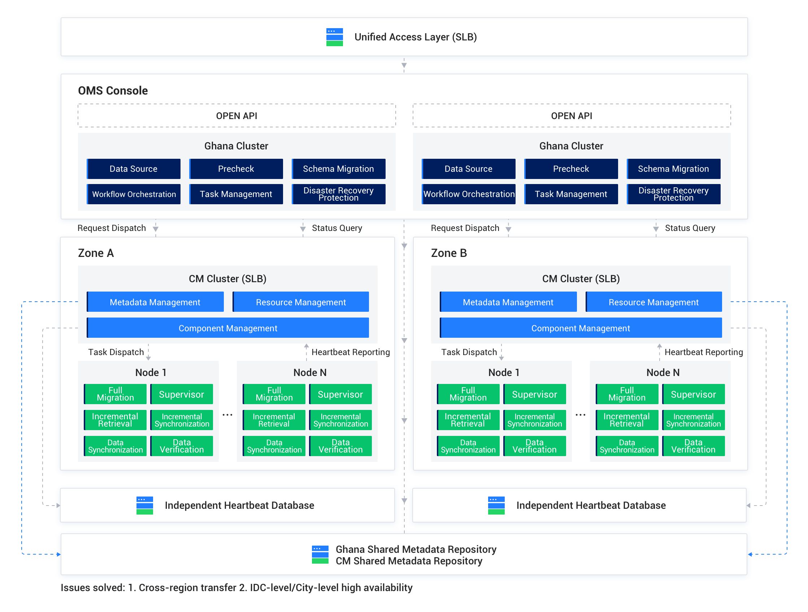Click the Shared Metadata Repository server icon

[320, 555]
